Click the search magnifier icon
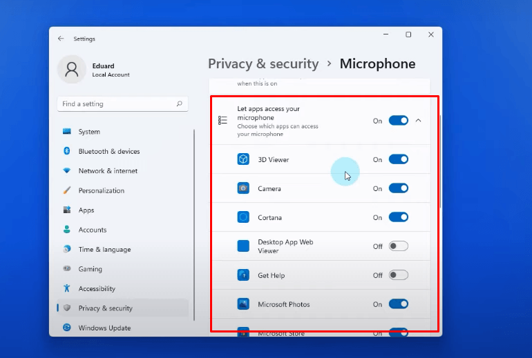 [179, 103]
